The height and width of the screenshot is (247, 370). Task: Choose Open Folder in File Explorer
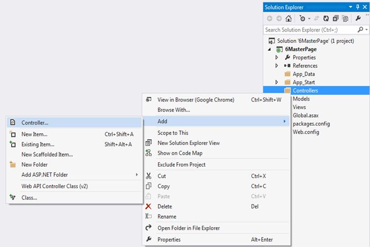(x=217, y=228)
